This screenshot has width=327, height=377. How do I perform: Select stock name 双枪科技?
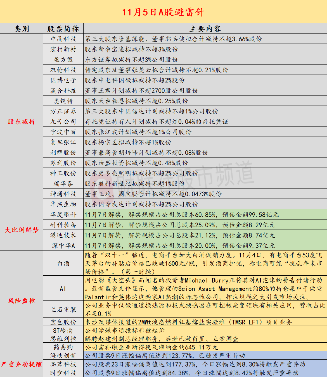[x=63, y=70]
